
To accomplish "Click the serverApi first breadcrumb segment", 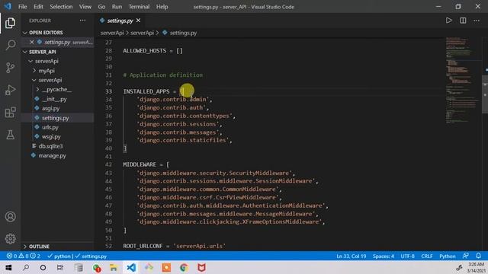I will point(112,33).
